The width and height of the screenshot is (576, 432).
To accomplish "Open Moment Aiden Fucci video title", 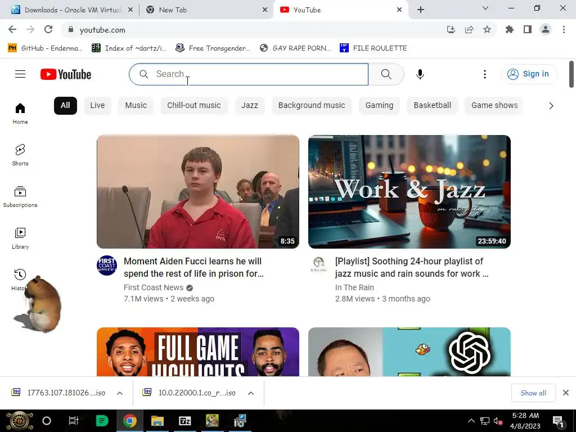I will click(x=193, y=267).
